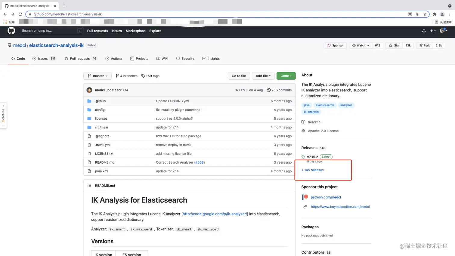Open the src/main folder
455x256 pixels.
tap(101, 127)
